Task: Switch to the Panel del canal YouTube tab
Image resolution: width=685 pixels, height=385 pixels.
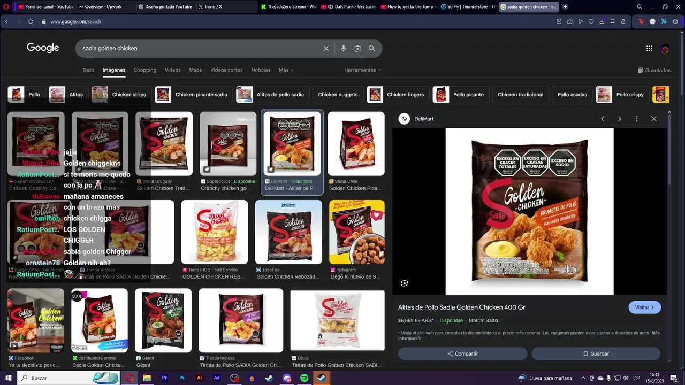Action: 45,7
